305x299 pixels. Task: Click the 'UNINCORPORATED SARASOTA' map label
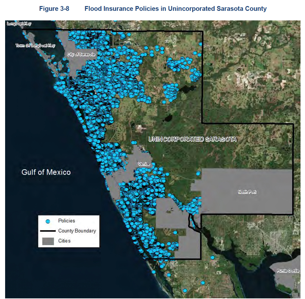click(x=192, y=139)
